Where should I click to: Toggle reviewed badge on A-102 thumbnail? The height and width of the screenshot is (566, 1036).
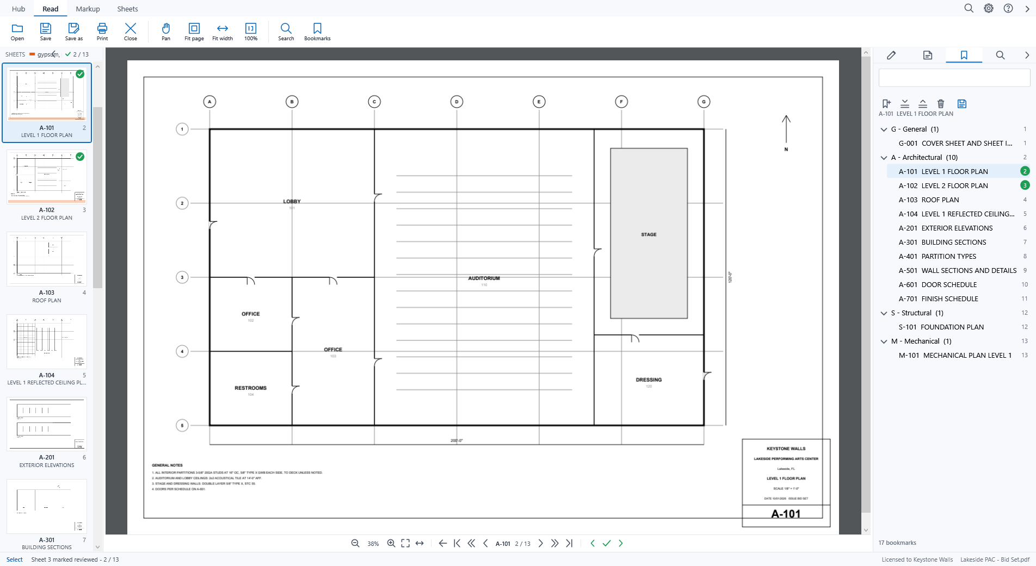80,157
